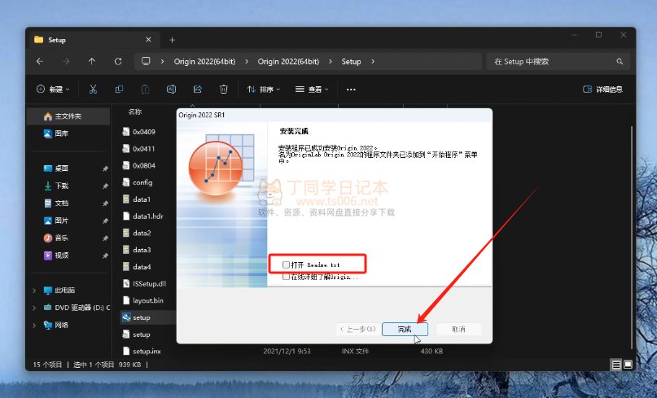Go up one folder with the Up arrow
Viewport: 657px width, 398px height.
click(x=92, y=61)
